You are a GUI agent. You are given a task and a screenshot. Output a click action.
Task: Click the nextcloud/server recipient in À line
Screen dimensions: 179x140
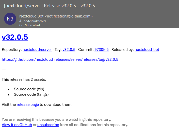pos(35,21)
